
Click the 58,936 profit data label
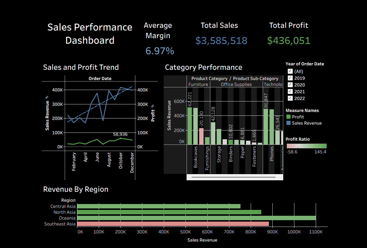pos(120,134)
